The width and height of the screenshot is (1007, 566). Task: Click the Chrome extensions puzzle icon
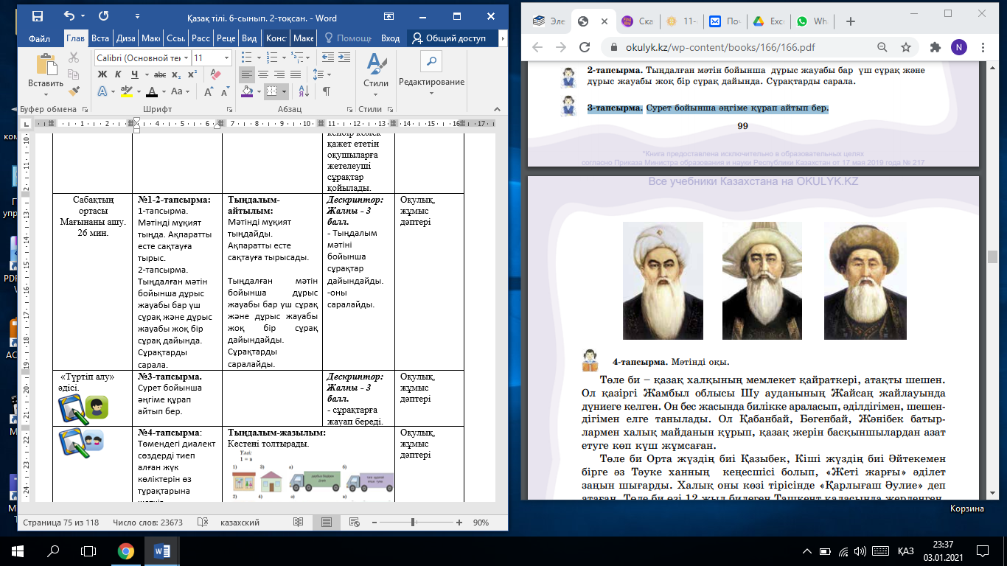(935, 47)
